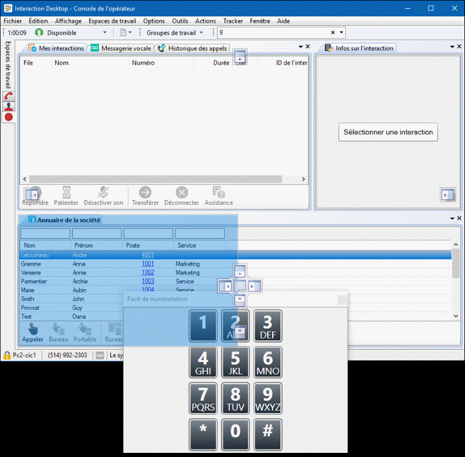Click extension link 1001 for Anna Gramme

coord(148,264)
